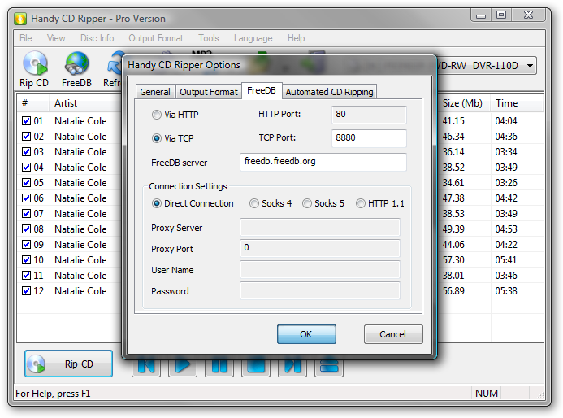Uncheck track 01 checkbox
Viewport: 563px width, 418px height.
click(26, 120)
